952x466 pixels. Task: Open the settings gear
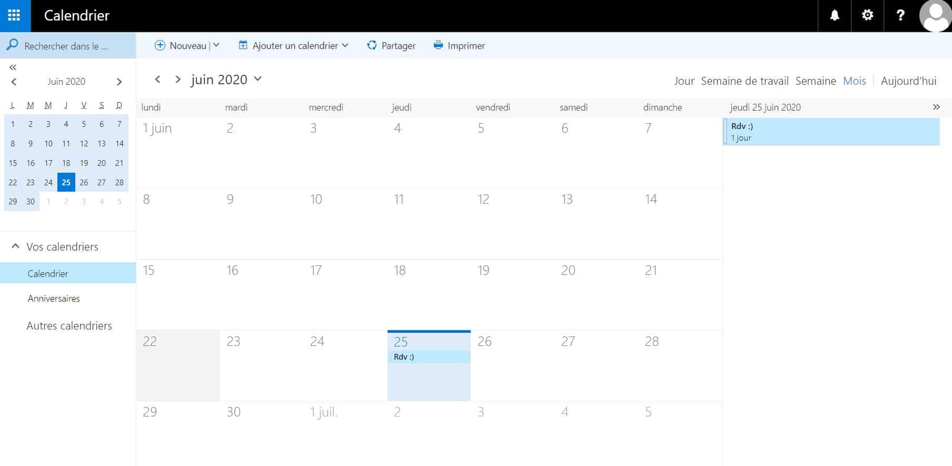pyautogui.click(x=867, y=15)
